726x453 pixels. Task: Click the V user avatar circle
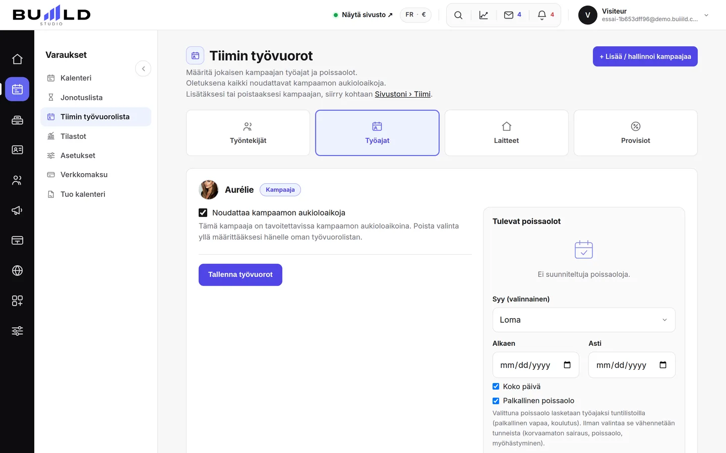(587, 15)
